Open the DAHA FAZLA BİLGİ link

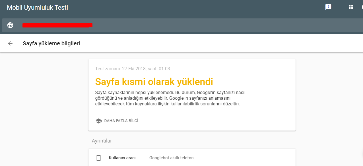point(121,121)
